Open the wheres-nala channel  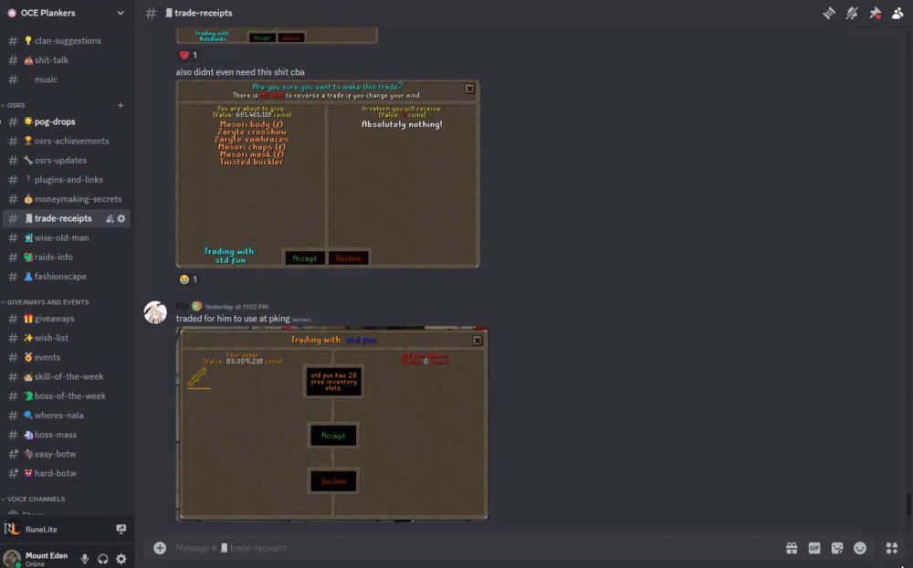(67, 415)
